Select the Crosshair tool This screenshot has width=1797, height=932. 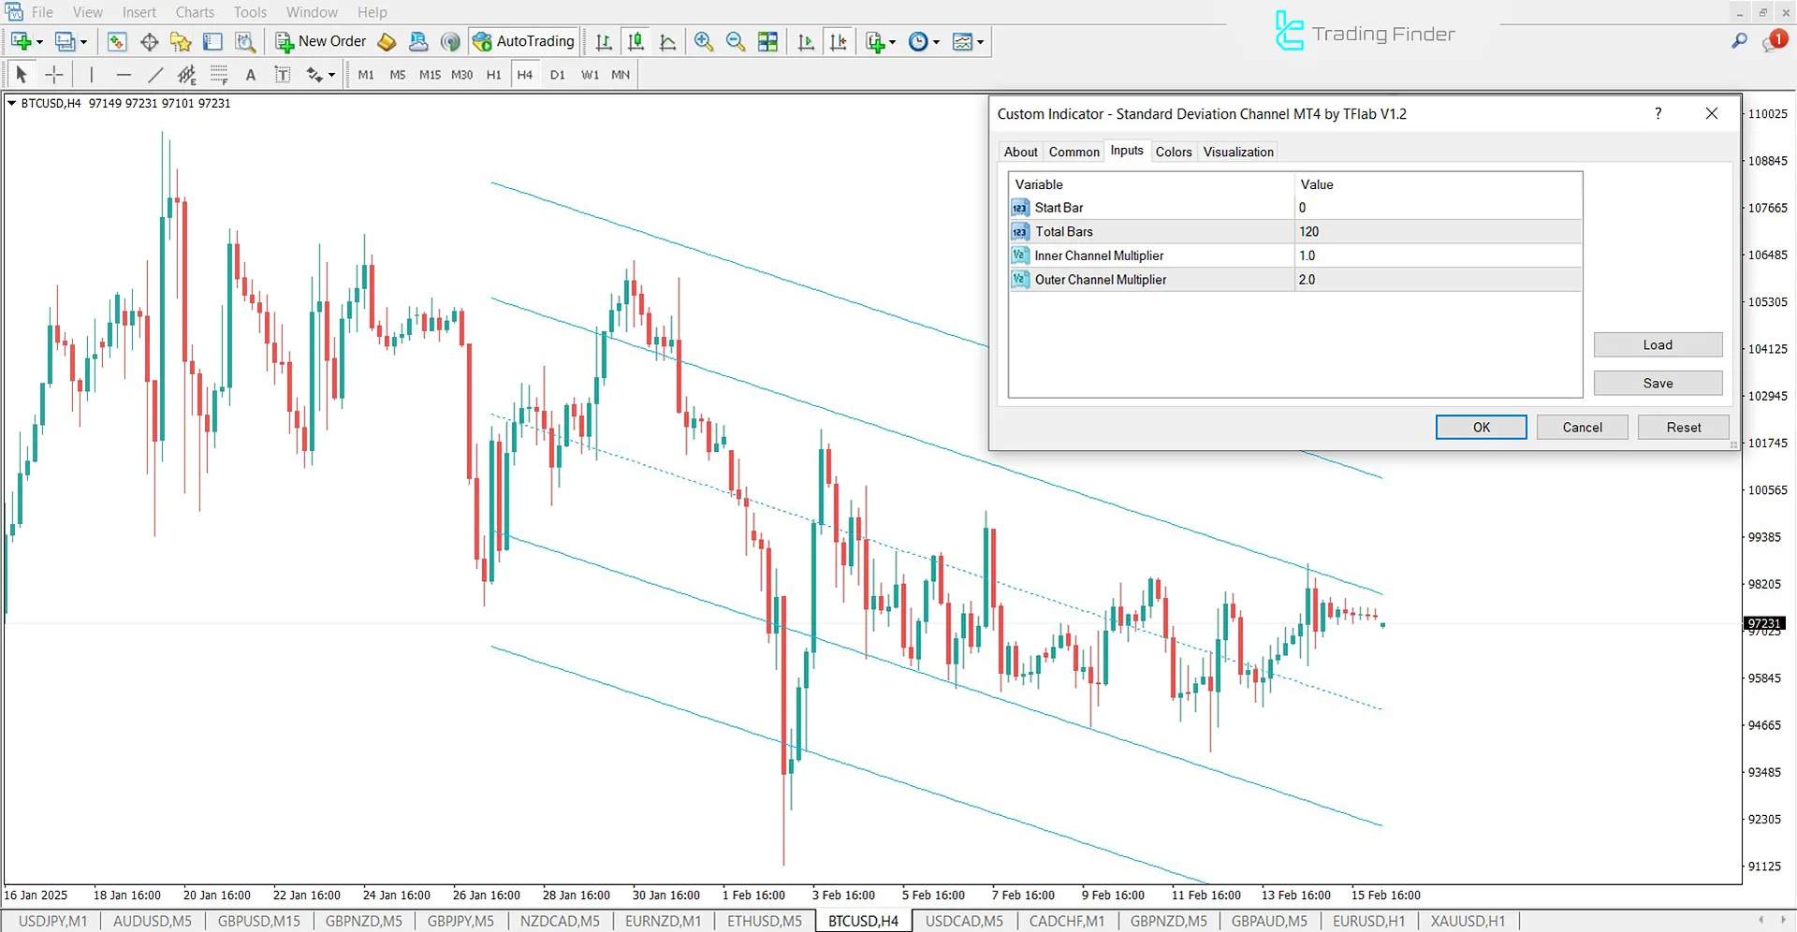tap(53, 74)
